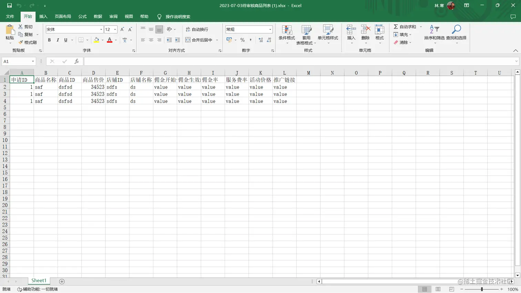Switch to Page Break Preview in status bar

(451, 289)
